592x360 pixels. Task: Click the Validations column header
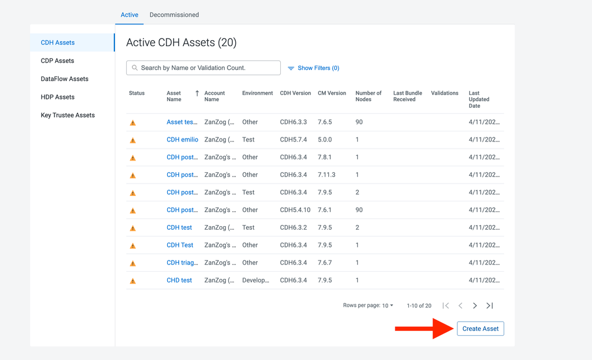[445, 93]
